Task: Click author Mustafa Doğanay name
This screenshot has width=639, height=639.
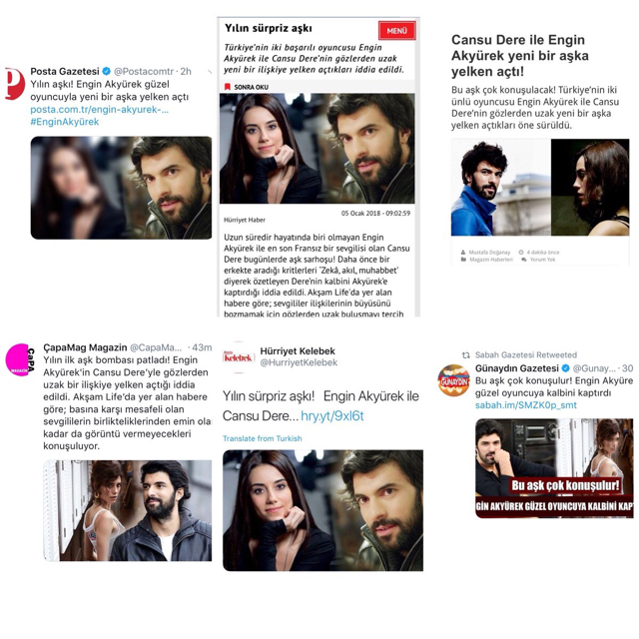Action: (489, 253)
